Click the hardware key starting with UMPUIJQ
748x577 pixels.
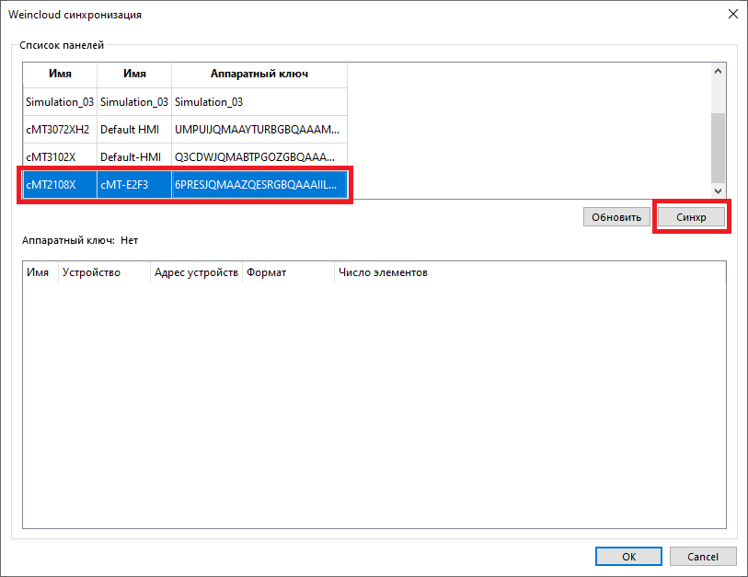click(x=259, y=129)
